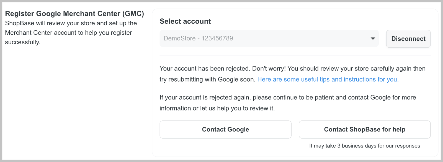Click the '(GMC)' text in the heading
443x162 pixels.
(x=133, y=14)
